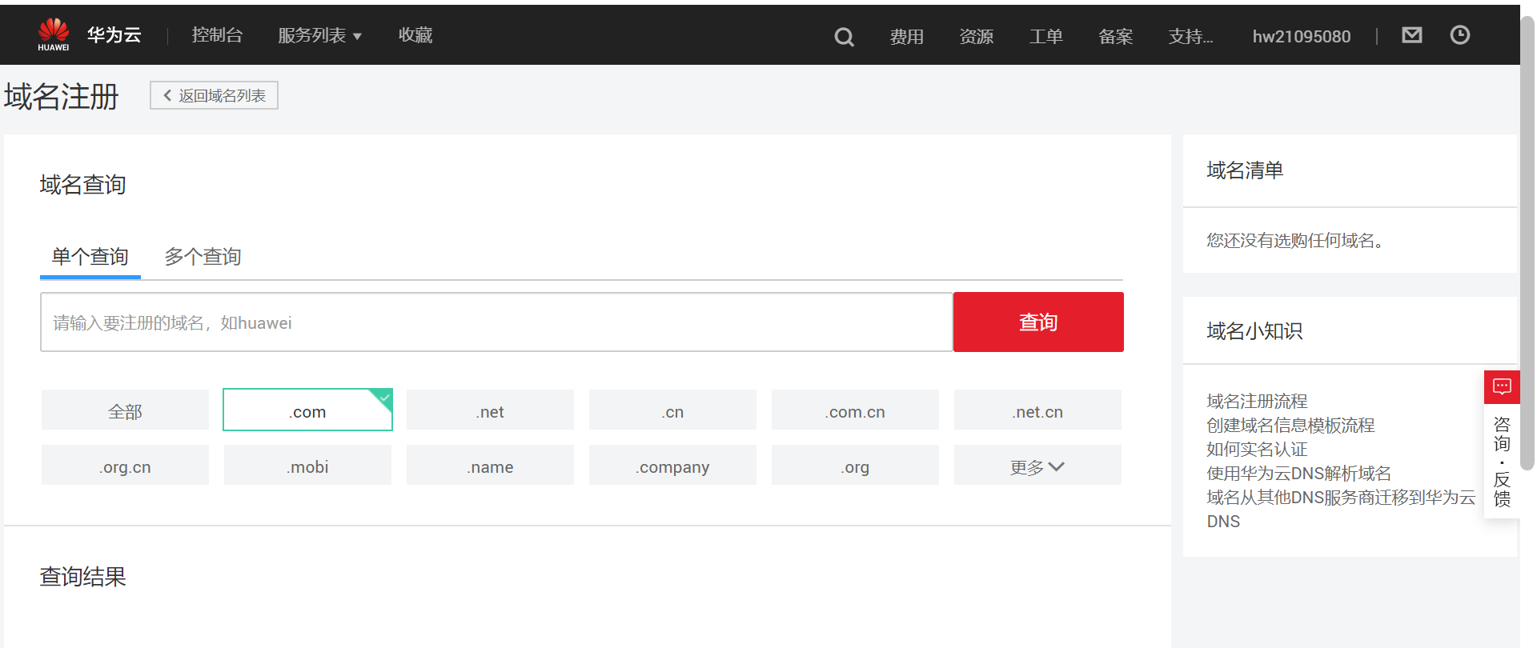1537x648 pixels.
Task: Open 资源 resources menu
Action: 977,37
